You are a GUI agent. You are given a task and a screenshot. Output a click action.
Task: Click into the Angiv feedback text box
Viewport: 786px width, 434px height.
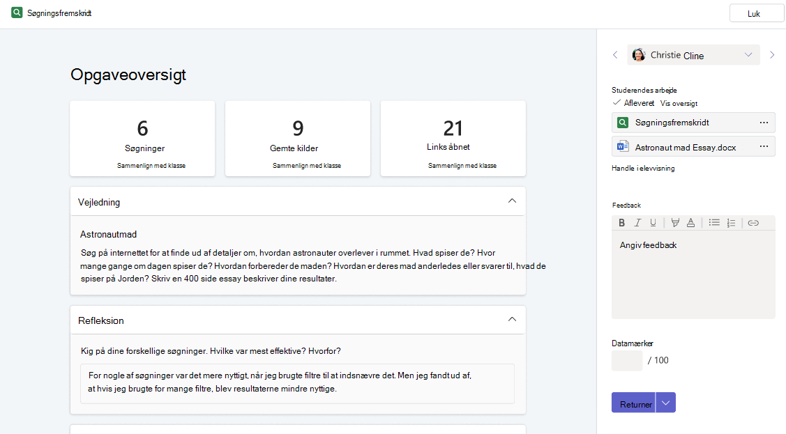click(693, 274)
